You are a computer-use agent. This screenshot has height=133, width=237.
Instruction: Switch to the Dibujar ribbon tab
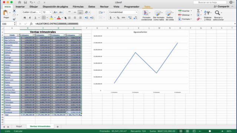34,7
